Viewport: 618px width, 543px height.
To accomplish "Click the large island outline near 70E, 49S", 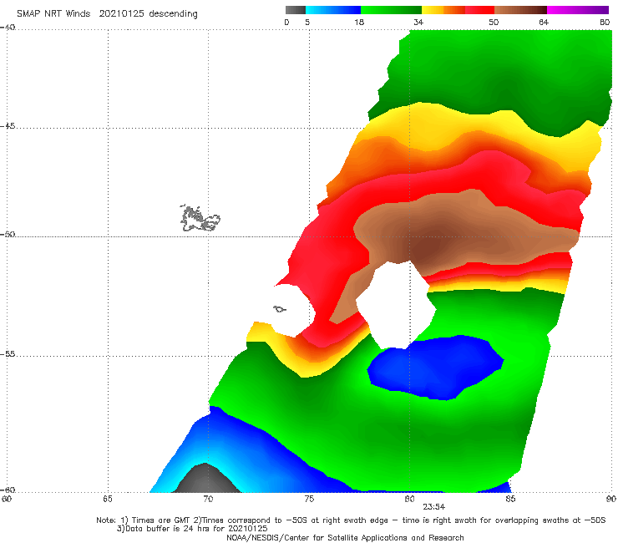I will [x=200, y=218].
